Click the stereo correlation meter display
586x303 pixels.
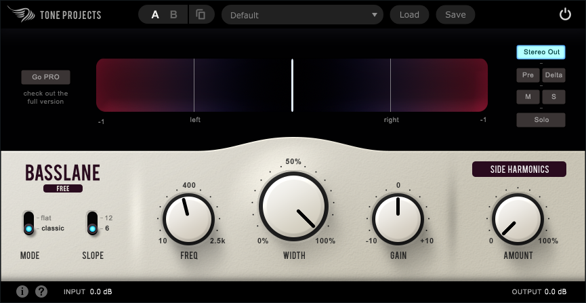point(292,85)
